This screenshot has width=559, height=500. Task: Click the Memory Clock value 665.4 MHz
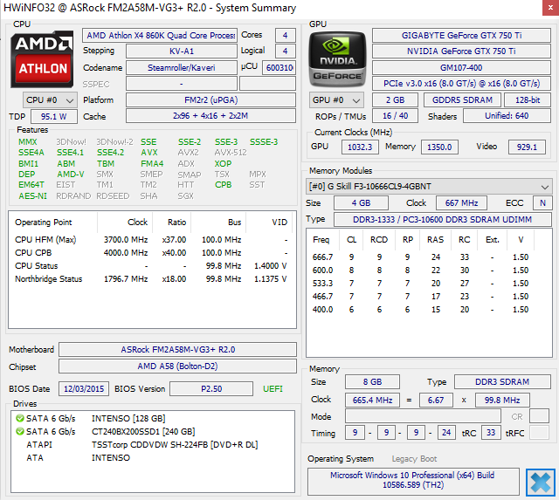pyautogui.click(x=372, y=400)
